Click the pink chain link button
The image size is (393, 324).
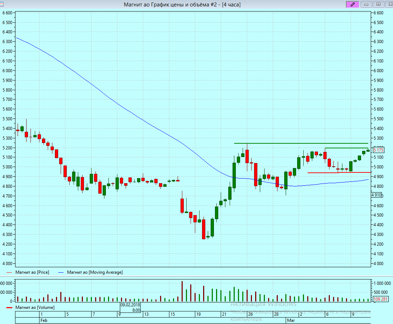(352, 4)
